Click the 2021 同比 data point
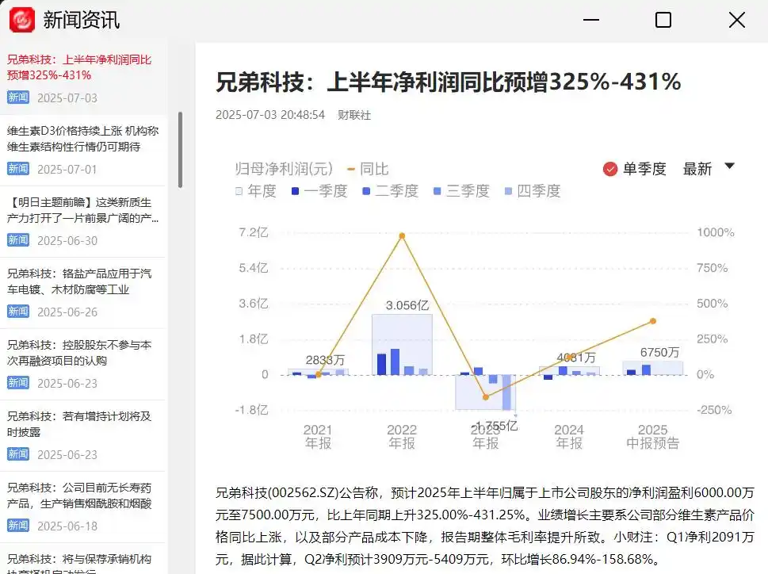Screen dimensions: 768x574 coord(319,375)
